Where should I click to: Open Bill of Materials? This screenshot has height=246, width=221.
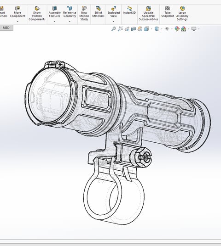[98, 12]
